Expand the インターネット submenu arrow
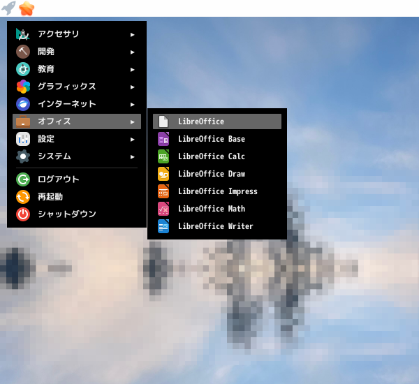The width and height of the screenshot is (419, 384). click(132, 105)
